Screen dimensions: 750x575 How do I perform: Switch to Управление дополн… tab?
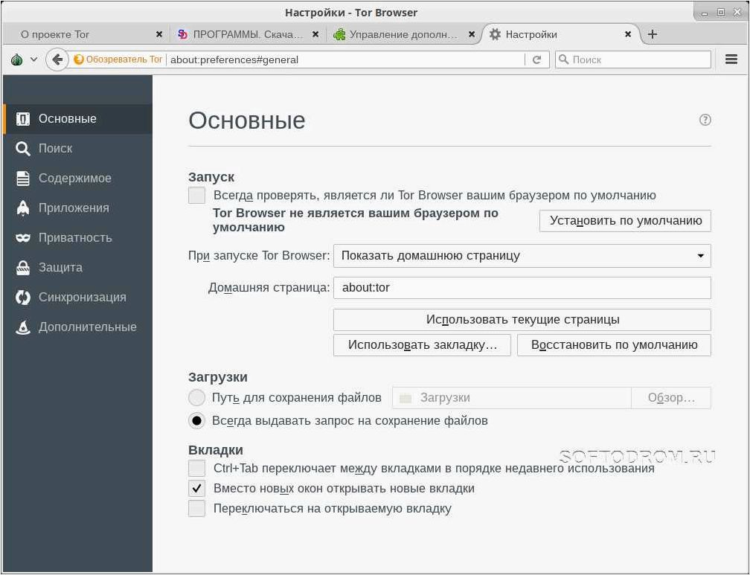[x=403, y=34]
